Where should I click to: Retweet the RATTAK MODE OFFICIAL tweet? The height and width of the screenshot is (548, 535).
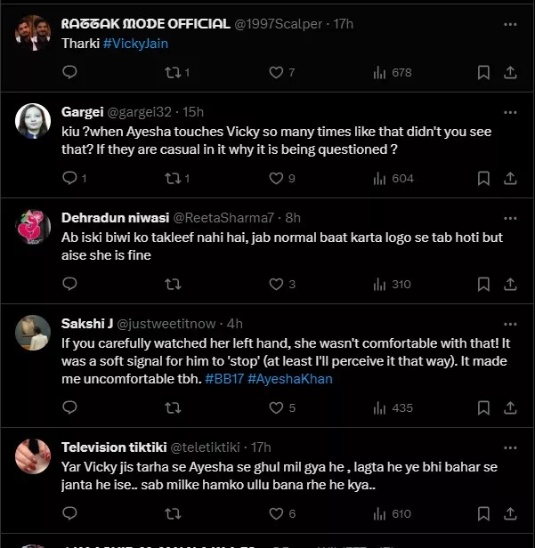(173, 72)
